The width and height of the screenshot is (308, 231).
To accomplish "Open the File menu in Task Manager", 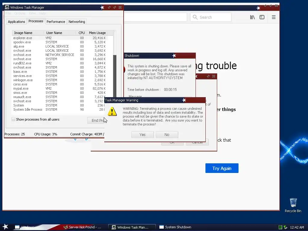I will [x=8, y=13].
